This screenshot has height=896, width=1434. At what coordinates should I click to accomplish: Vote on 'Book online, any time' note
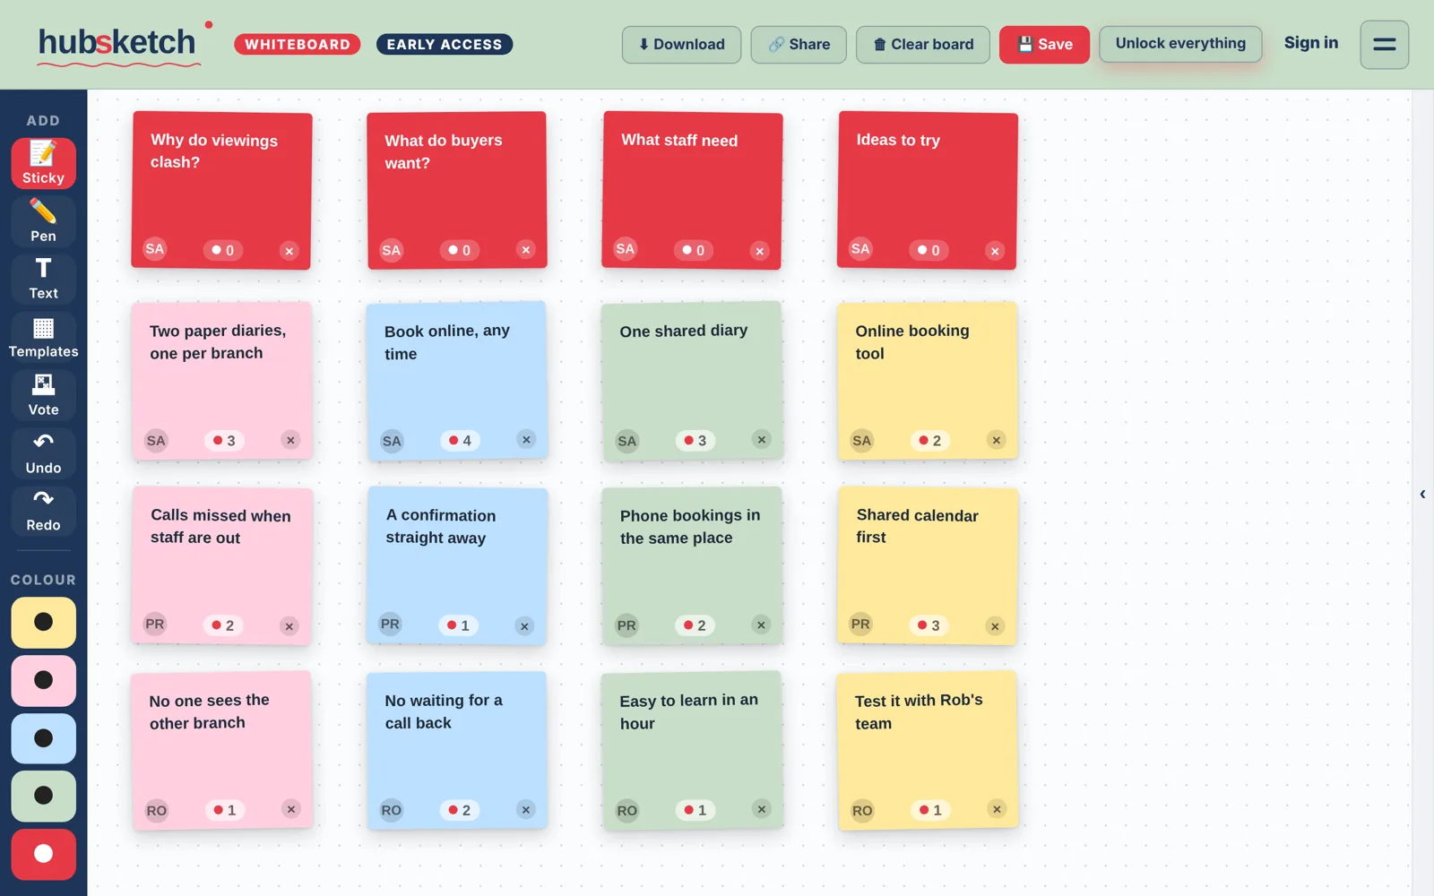(460, 440)
